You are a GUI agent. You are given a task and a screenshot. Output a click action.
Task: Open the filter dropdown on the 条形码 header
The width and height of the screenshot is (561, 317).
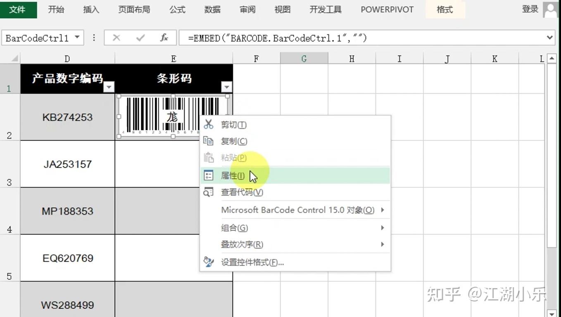(226, 87)
